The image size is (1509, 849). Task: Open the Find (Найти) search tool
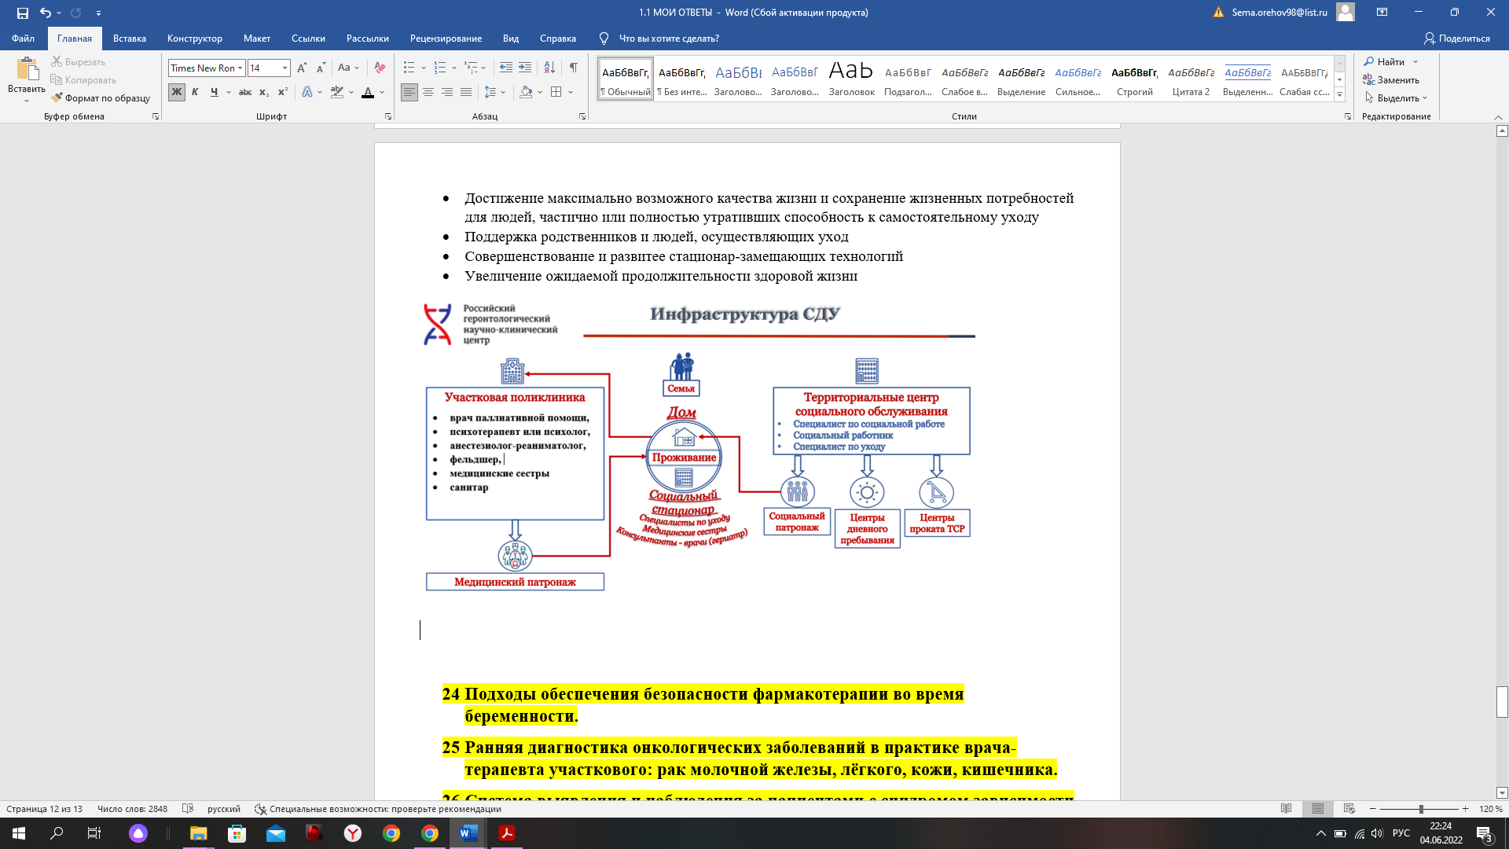pyautogui.click(x=1385, y=61)
